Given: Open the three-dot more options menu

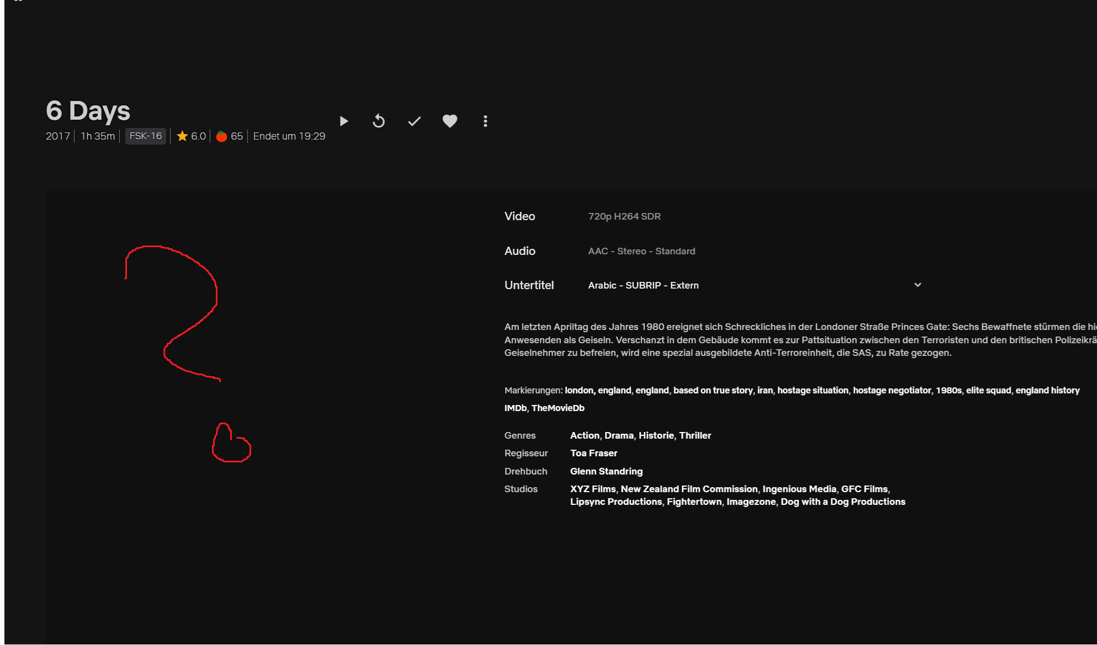Looking at the screenshot, I should click(485, 121).
